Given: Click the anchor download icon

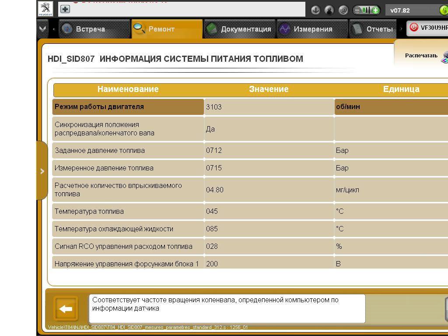Looking at the screenshot, I should coord(315,10).
